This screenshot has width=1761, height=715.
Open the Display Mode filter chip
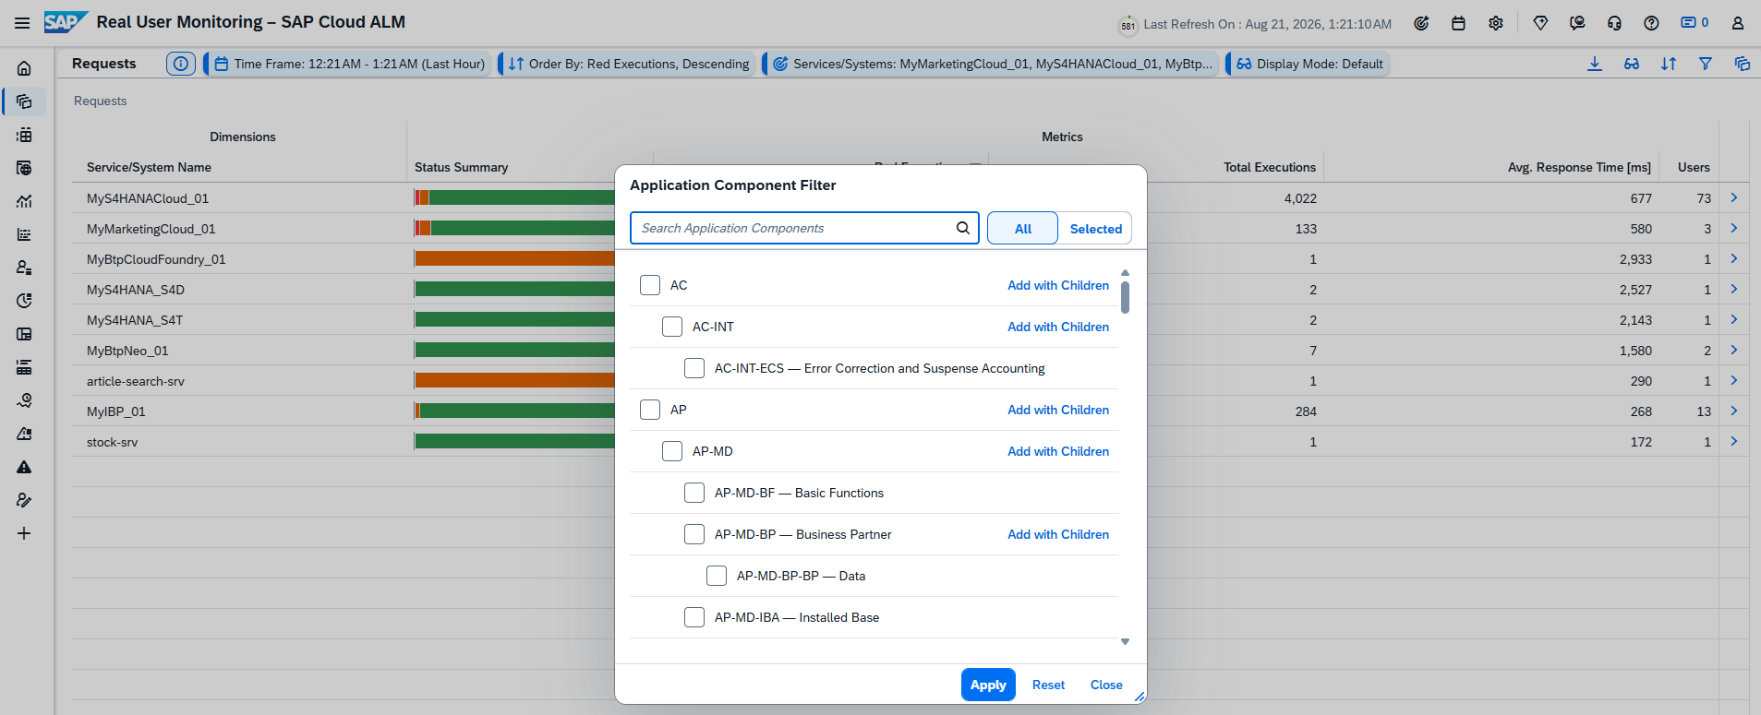click(1309, 64)
